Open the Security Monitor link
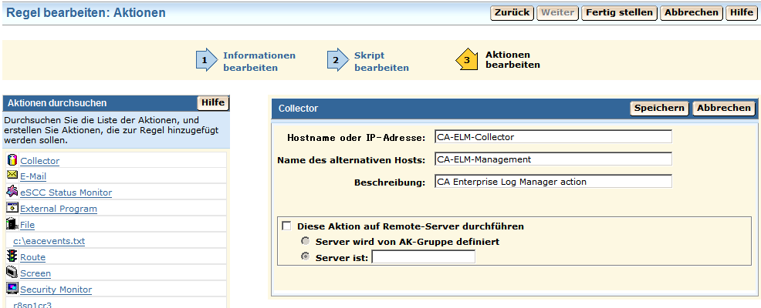This screenshot has width=761, height=308. [x=56, y=290]
